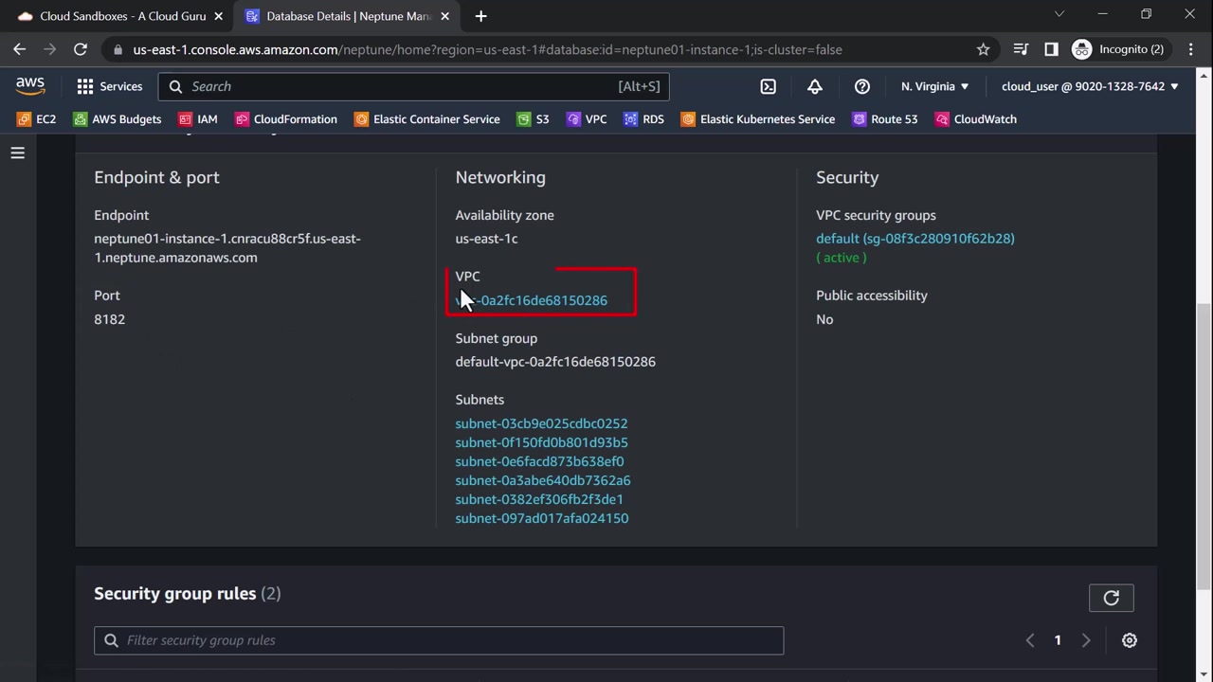The width and height of the screenshot is (1213, 682).
Task: Click the Filter security group rules field
Action: tap(439, 640)
